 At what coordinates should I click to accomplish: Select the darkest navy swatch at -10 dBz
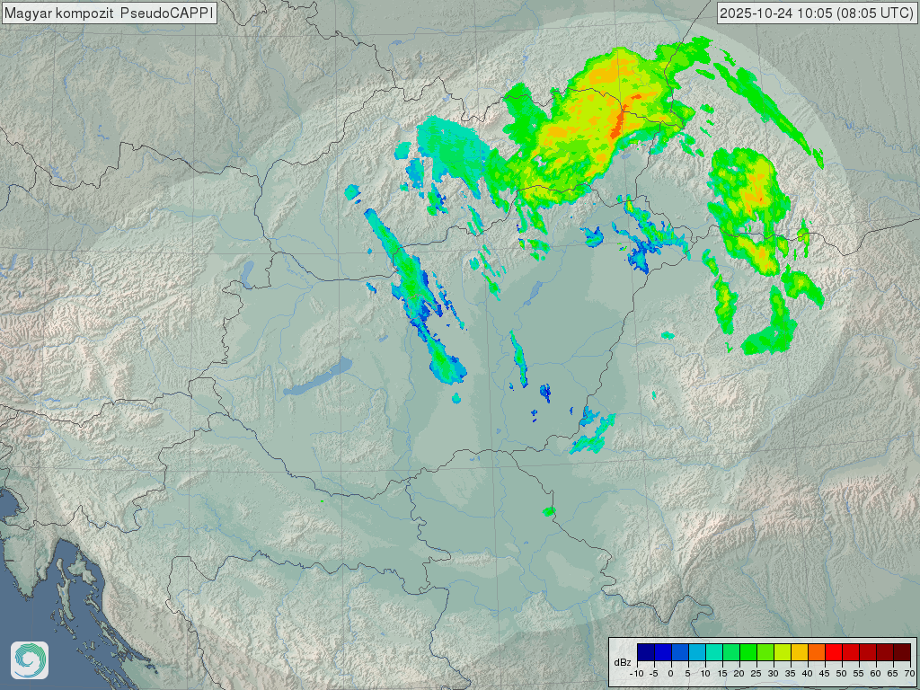pyautogui.click(x=645, y=652)
